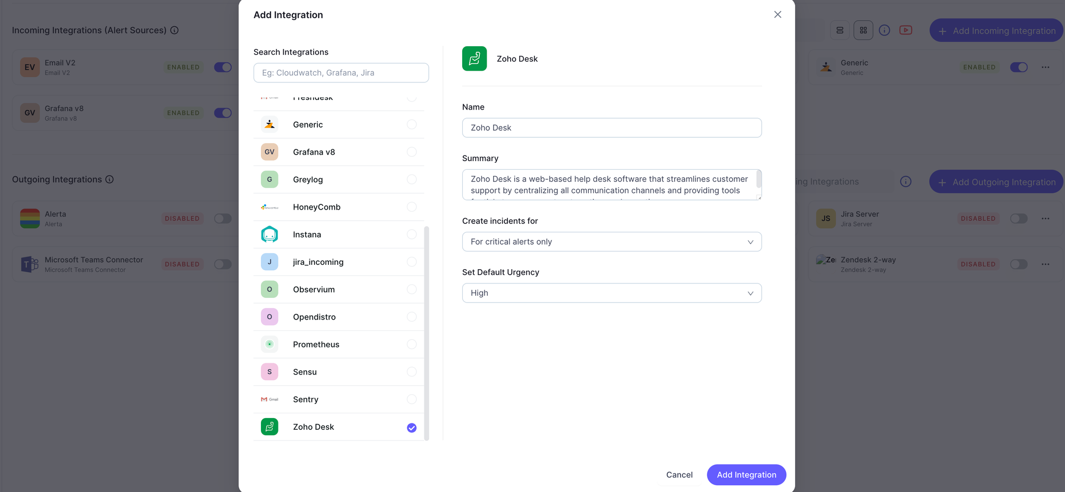Open the YouTube video help icon

point(906,30)
